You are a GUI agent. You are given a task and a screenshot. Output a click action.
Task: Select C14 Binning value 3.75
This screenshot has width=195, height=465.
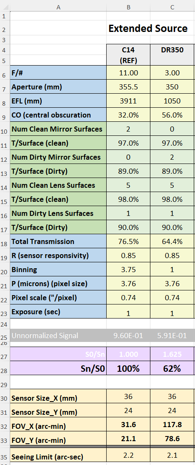pyautogui.click(x=128, y=270)
